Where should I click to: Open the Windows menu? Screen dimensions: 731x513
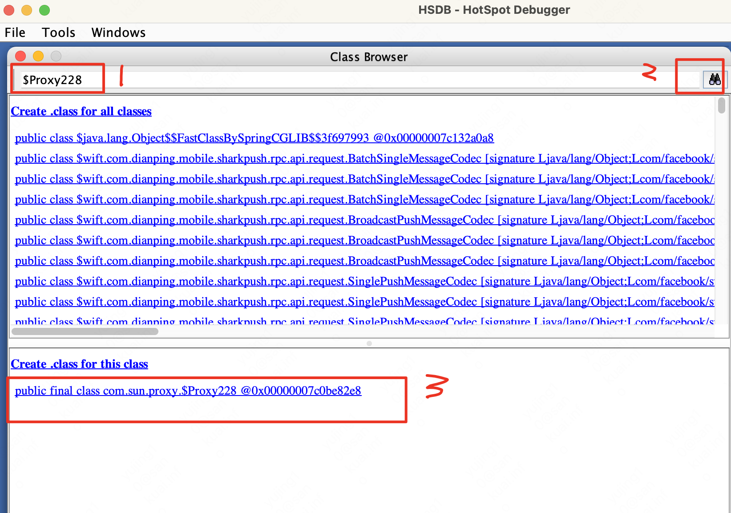pyautogui.click(x=118, y=32)
